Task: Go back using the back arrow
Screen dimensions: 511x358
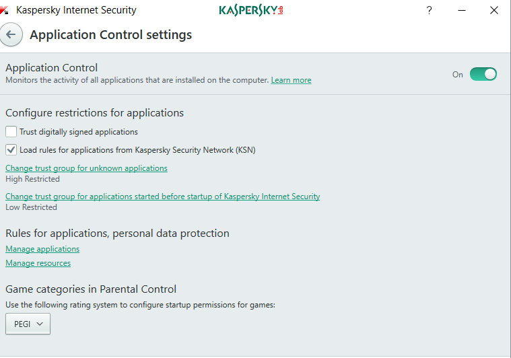Action: click(10, 34)
